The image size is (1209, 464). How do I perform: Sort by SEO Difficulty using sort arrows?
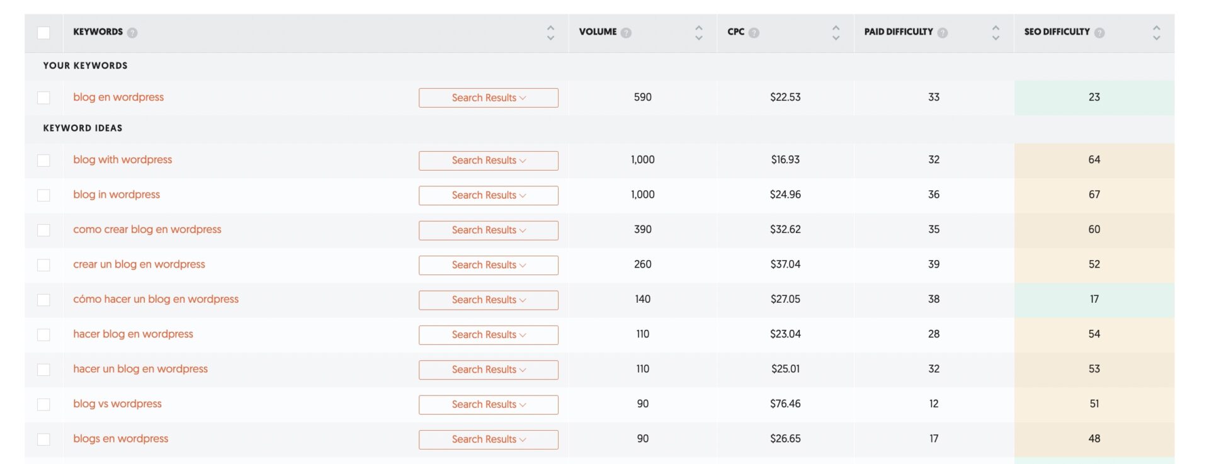(1156, 33)
